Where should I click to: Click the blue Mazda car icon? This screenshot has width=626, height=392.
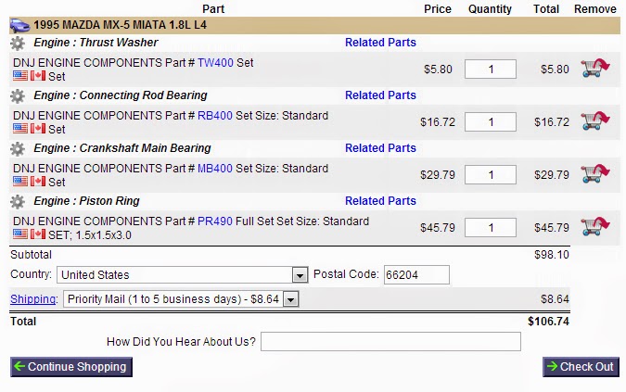(x=19, y=25)
